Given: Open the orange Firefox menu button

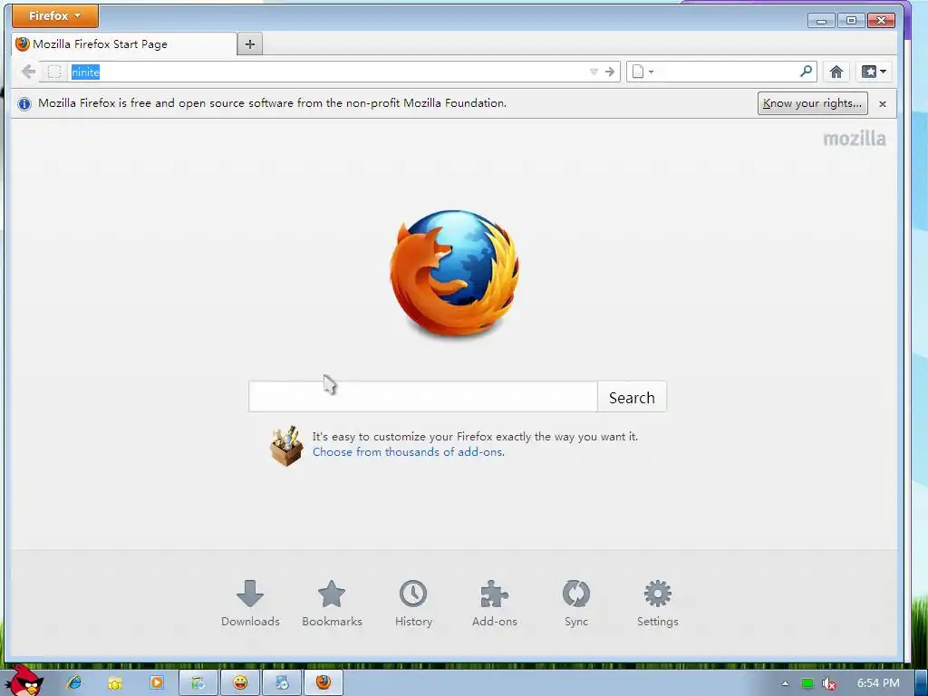Looking at the screenshot, I should point(55,16).
